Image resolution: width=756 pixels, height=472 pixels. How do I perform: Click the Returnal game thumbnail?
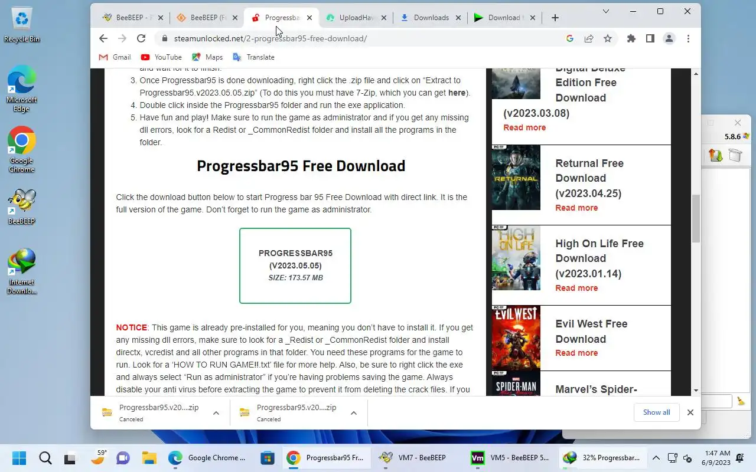pyautogui.click(x=516, y=178)
